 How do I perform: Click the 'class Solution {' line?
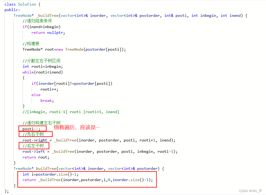(22, 4)
